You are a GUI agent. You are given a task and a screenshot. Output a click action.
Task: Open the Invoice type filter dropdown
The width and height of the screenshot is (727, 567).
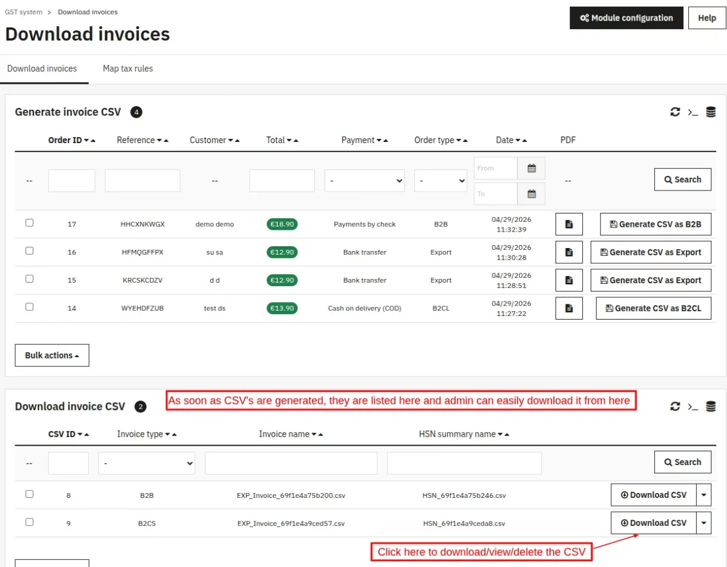click(x=147, y=463)
